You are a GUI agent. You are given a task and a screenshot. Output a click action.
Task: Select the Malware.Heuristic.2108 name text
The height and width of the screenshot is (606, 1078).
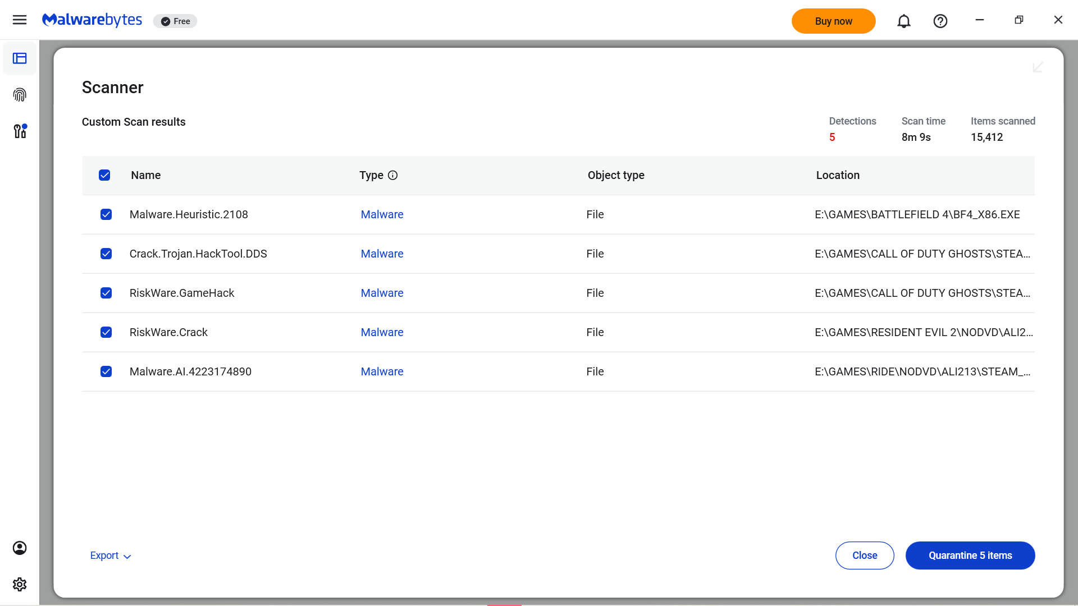(x=189, y=214)
